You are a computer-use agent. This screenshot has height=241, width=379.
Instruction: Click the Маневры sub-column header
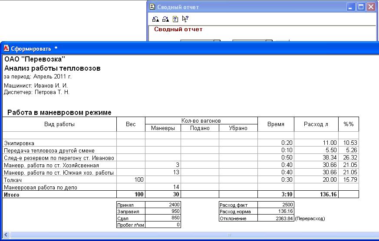click(x=163, y=128)
